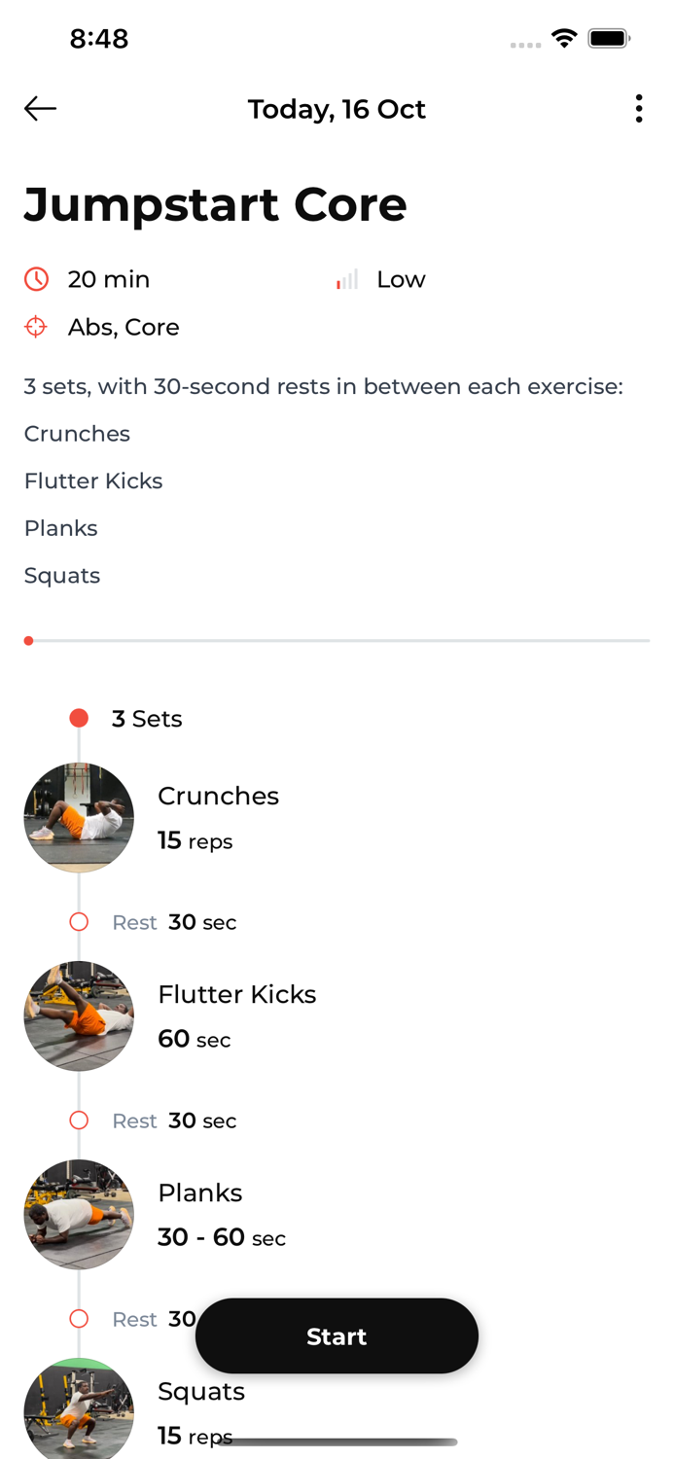Tap the Today, 16 Oct header title
The width and height of the screenshot is (674, 1459).
337,109
